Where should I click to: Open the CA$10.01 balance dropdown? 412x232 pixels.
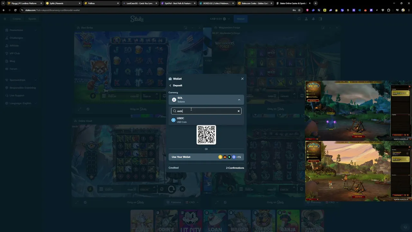[220, 19]
